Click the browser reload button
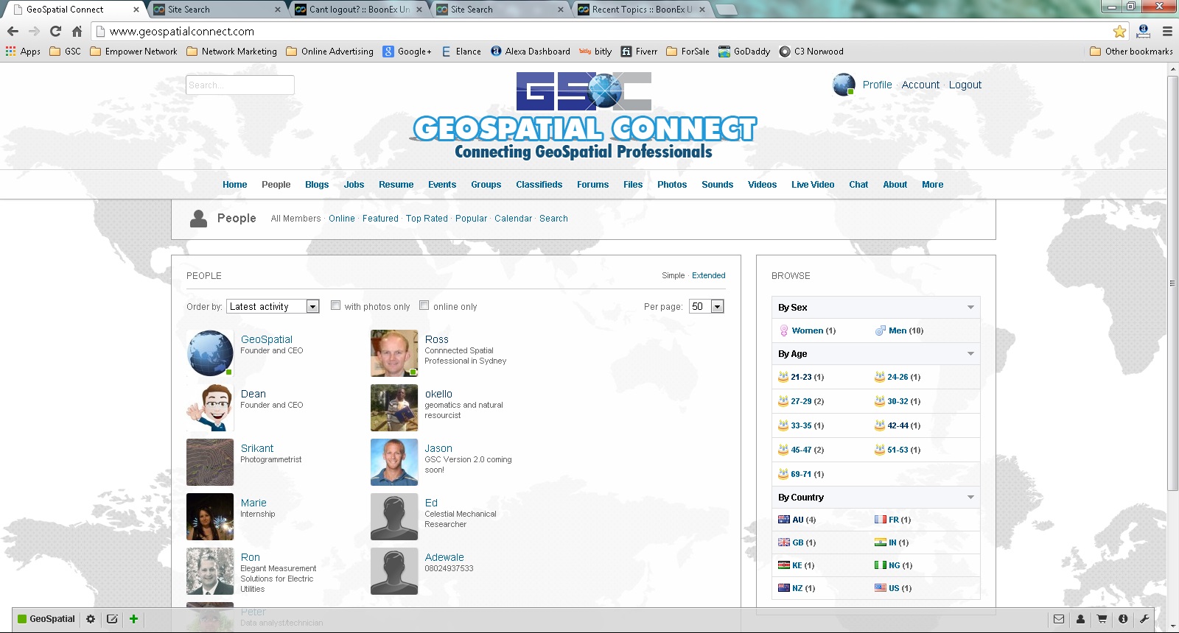 tap(55, 31)
